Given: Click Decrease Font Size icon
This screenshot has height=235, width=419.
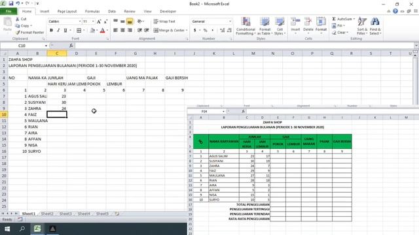Looking at the screenshot, I should coord(105,22).
